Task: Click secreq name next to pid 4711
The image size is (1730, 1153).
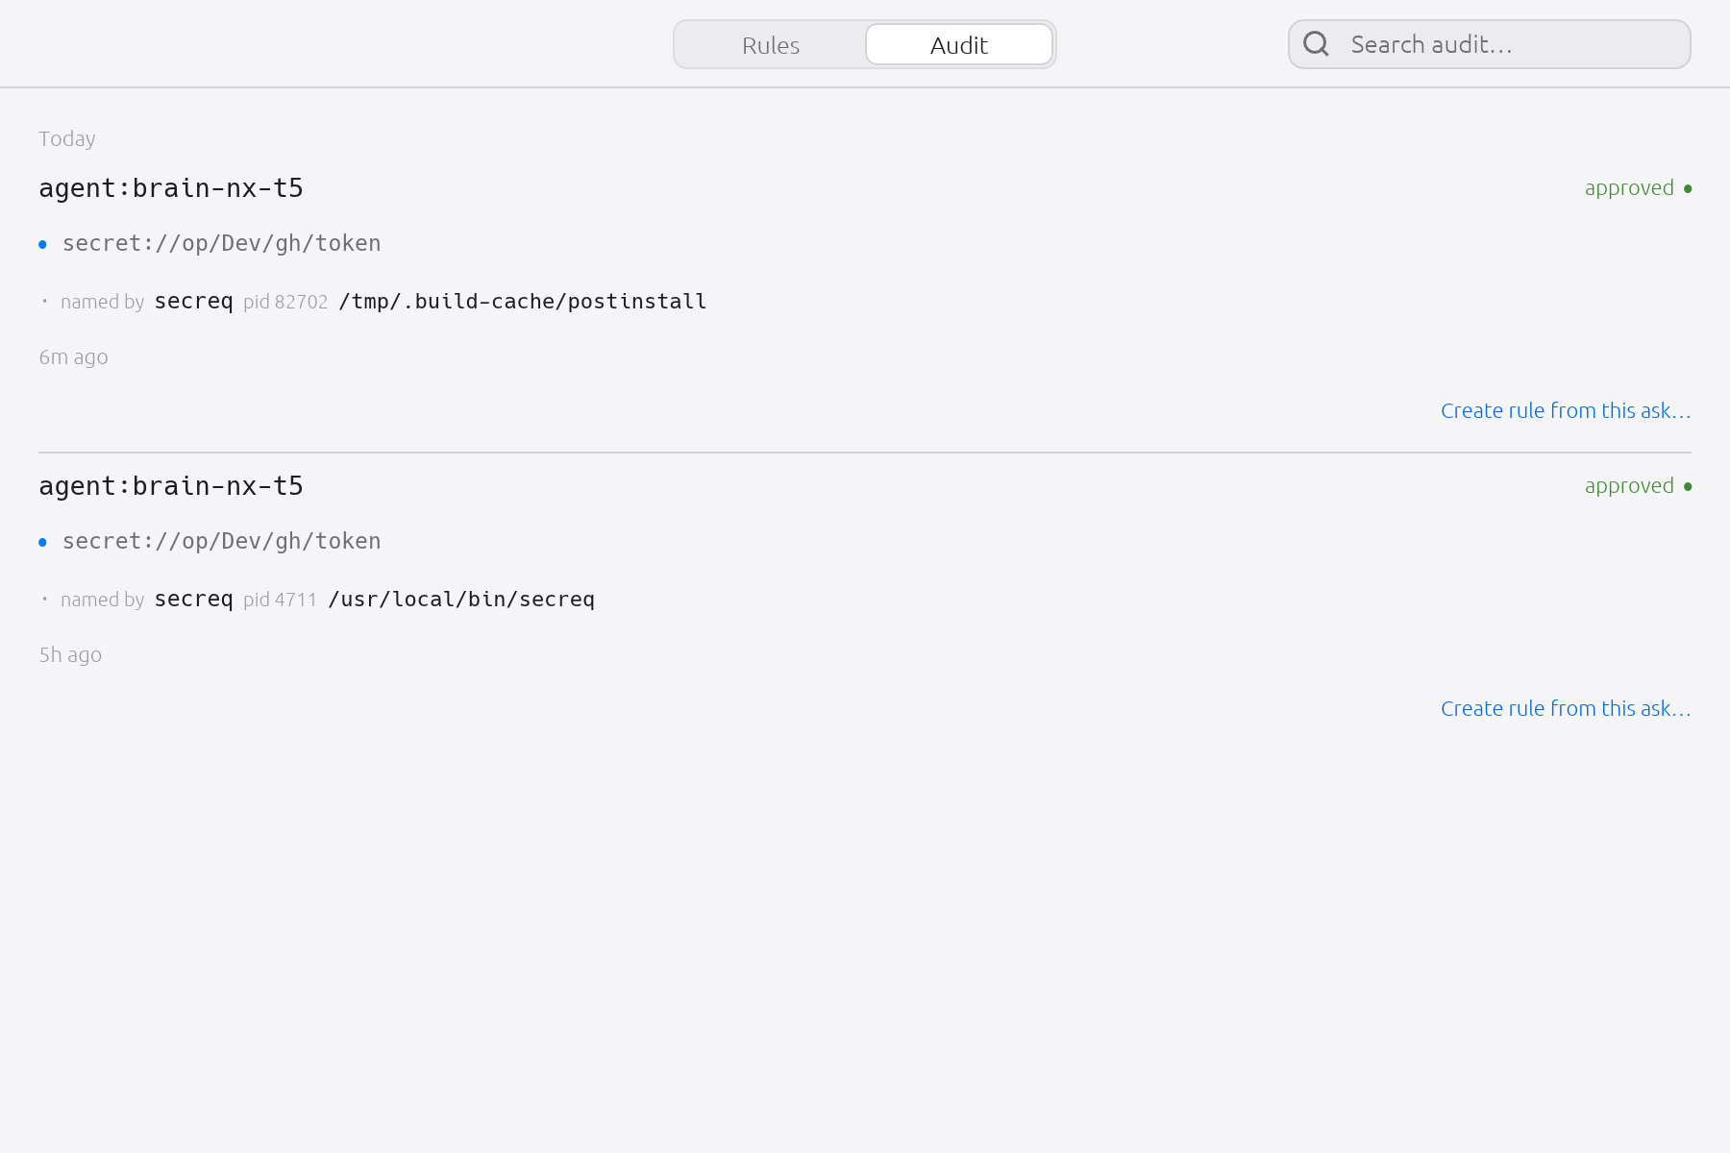Action: [194, 600]
